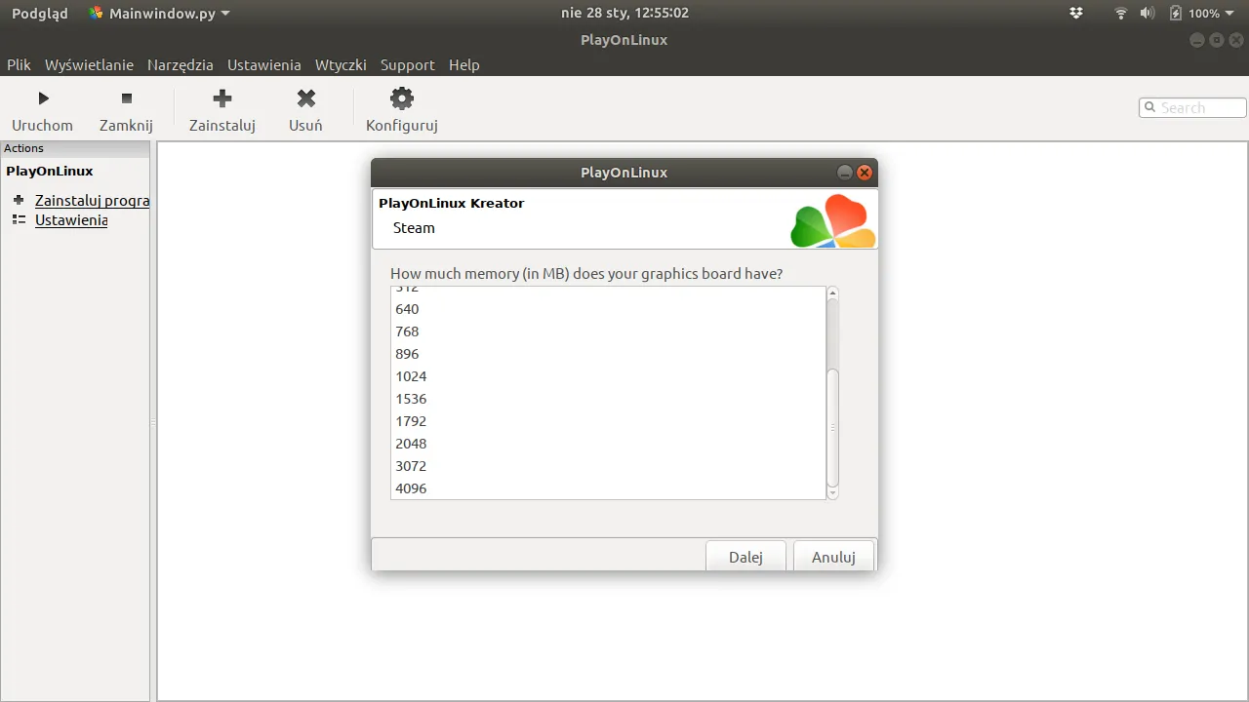The height and width of the screenshot is (702, 1249).
Task: Select 768 in the memory list
Action: click(x=608, y=331)
